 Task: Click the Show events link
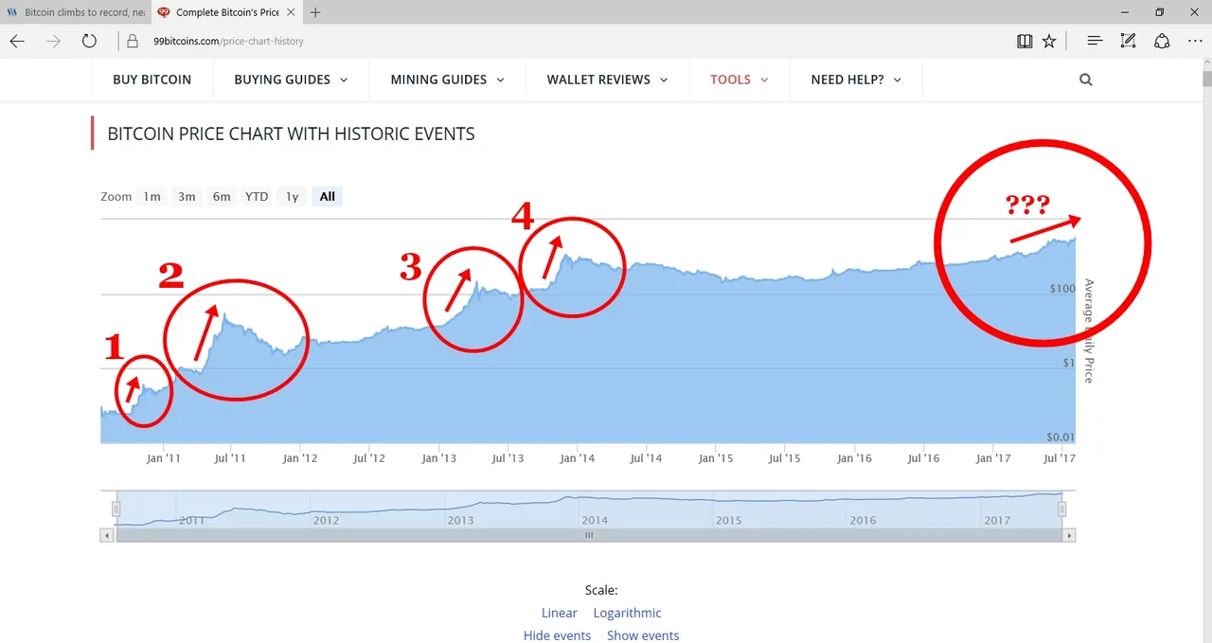[643, 635]
